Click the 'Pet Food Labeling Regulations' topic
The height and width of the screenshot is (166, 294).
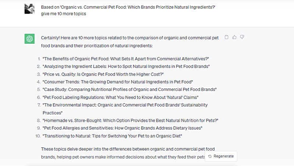[x=121, y=97]
